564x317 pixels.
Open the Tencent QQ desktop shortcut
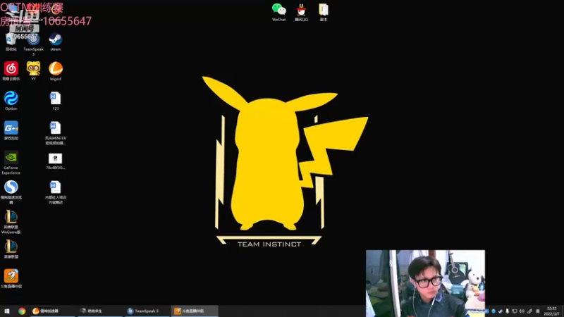301,13
